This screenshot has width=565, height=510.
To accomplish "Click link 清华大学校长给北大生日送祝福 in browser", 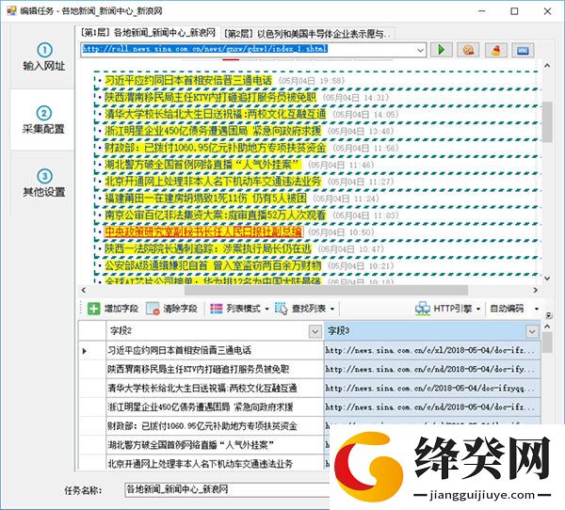I will click(215, 114).
